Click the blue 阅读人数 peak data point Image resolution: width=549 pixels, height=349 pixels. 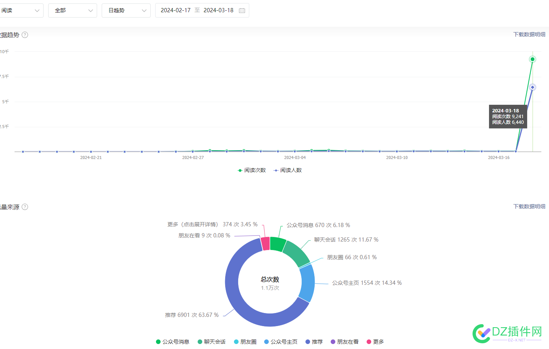[x=533, y=87]
